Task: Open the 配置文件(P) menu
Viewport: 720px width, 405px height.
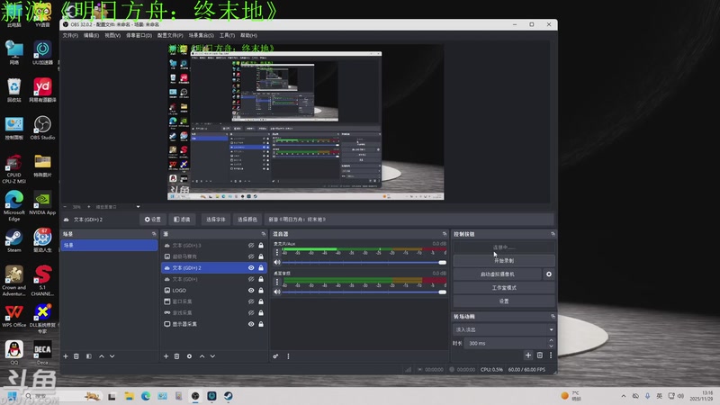Action: click(x=170, y=35)
